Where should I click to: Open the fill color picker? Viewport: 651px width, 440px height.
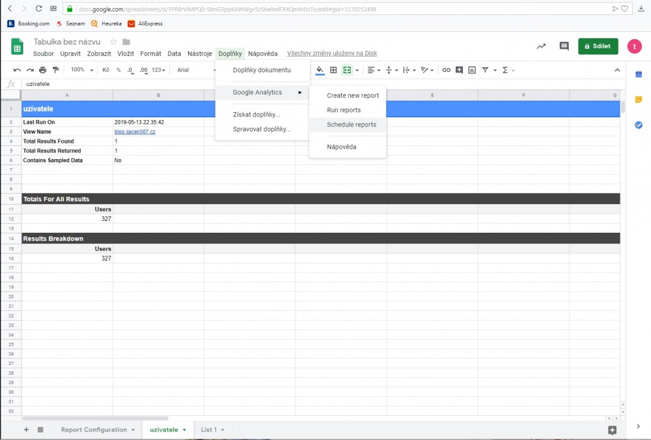point(319,70)
